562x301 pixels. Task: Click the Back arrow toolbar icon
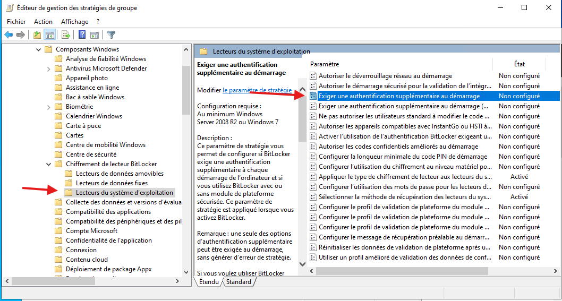click(8, 35)
